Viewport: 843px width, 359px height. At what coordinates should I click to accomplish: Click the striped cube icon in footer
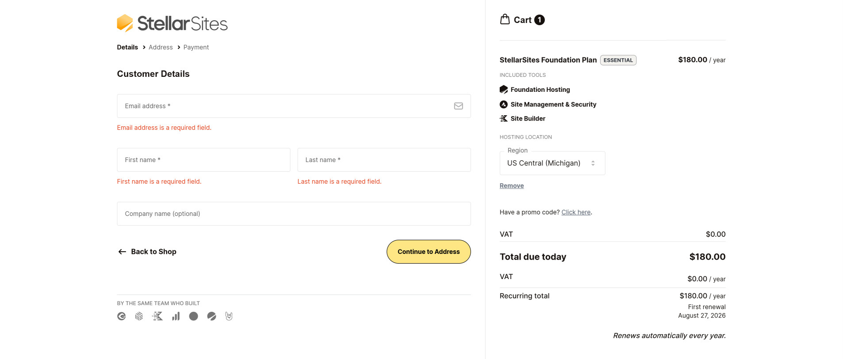(139, 316)
